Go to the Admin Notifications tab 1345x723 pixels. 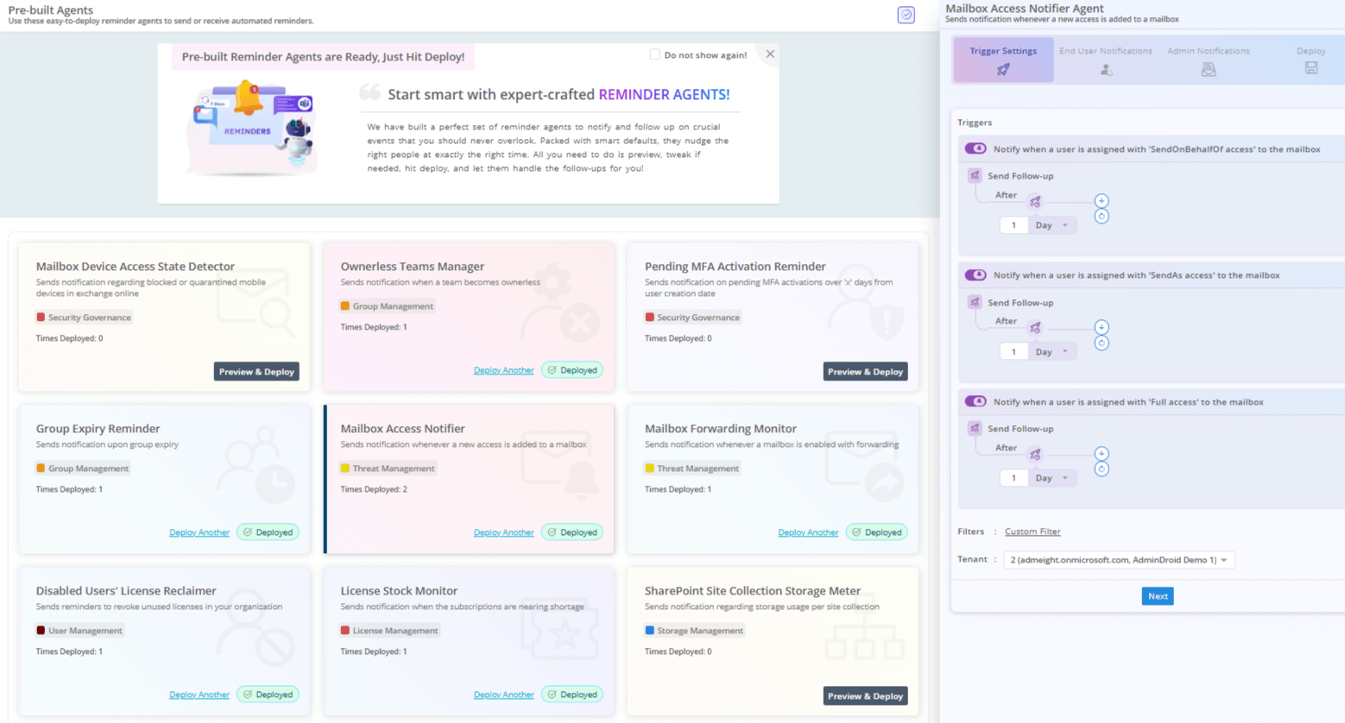point(1208,60)
